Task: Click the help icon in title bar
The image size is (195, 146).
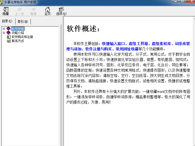Action: point(2,2)
